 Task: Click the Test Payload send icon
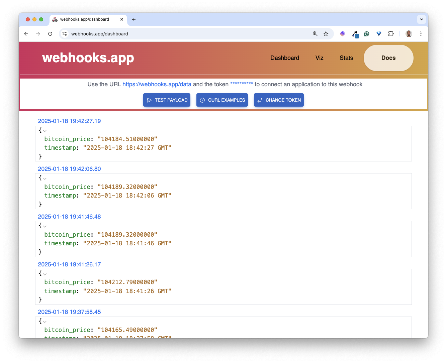click(149, 100)
